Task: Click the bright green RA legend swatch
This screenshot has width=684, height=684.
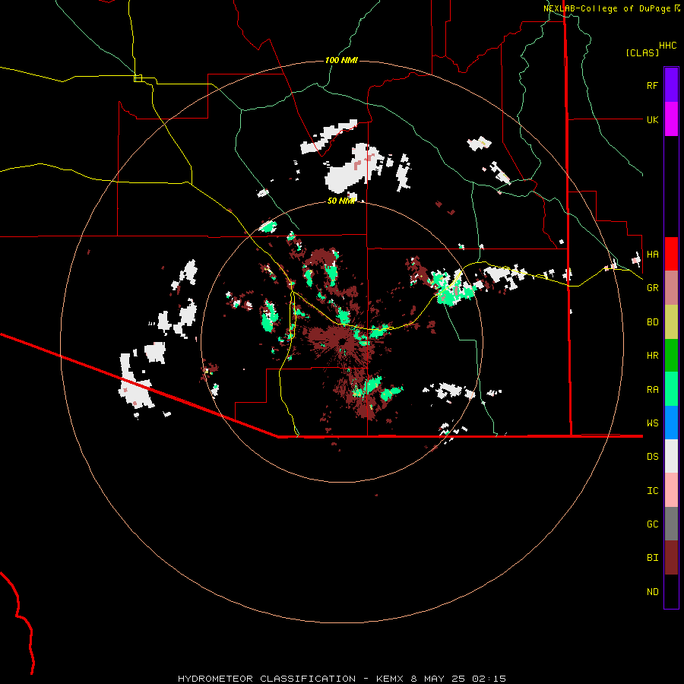Action: click(671, 389)
